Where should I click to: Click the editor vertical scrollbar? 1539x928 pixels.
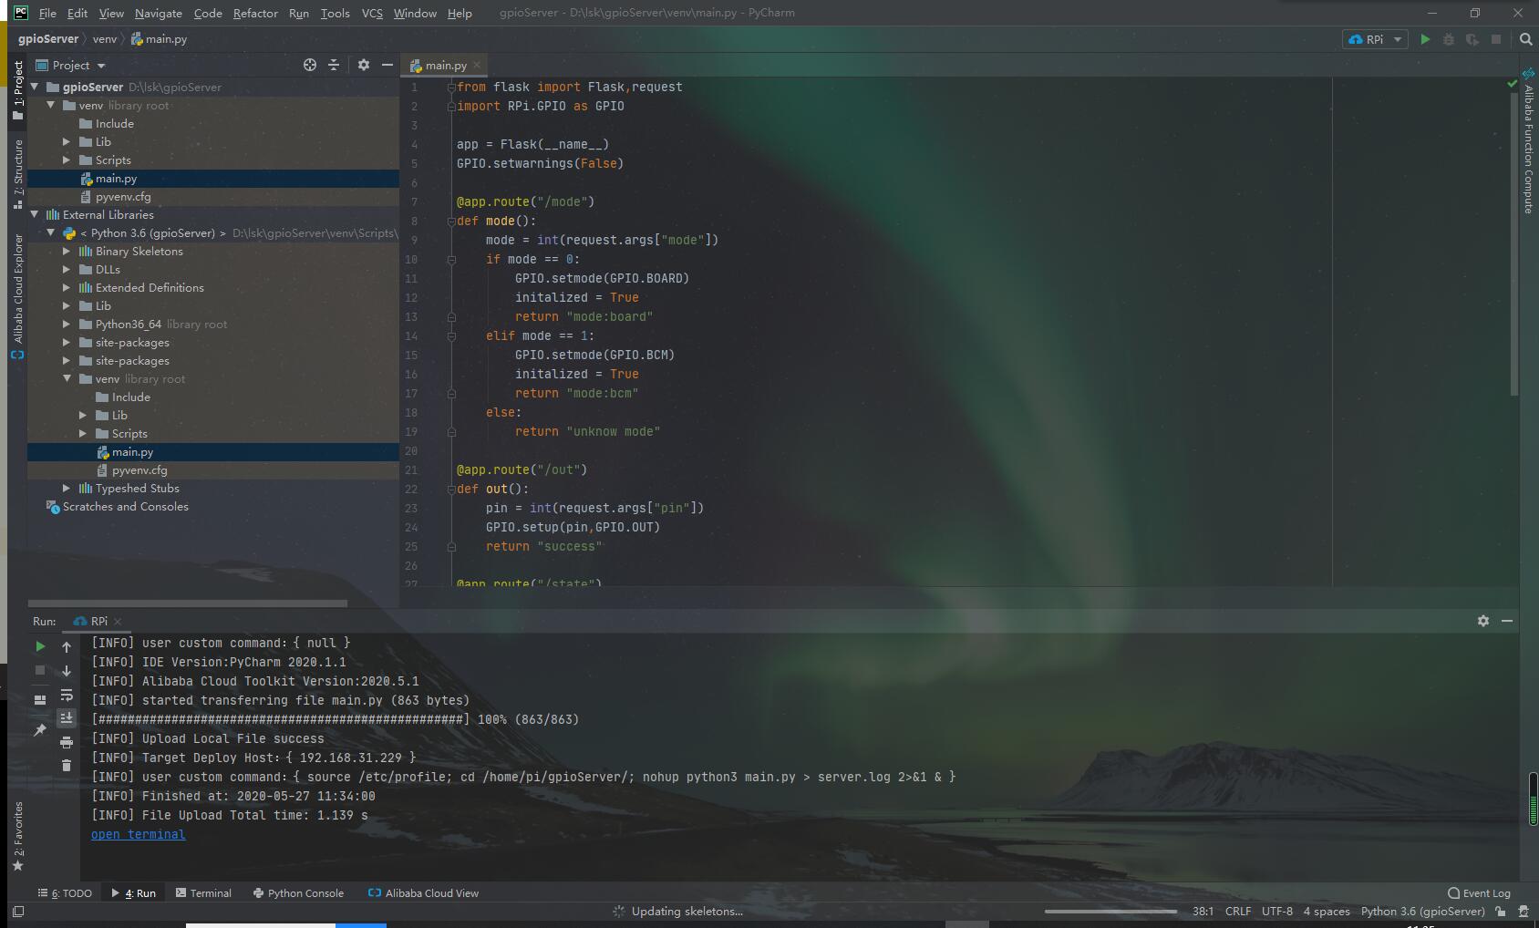[1514, 243]
